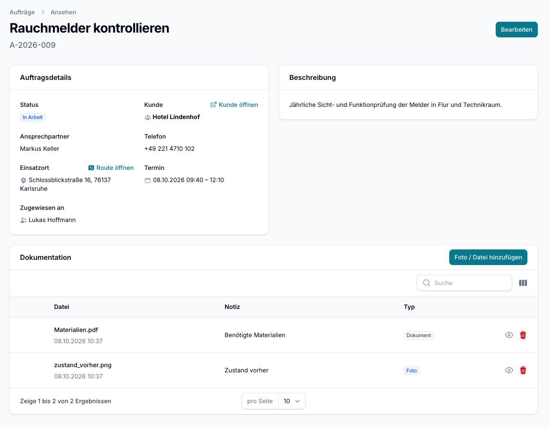The image size is (550, 428).
Task: Open customer via Kunde öffnen link
Action: [x=234, y=105]
